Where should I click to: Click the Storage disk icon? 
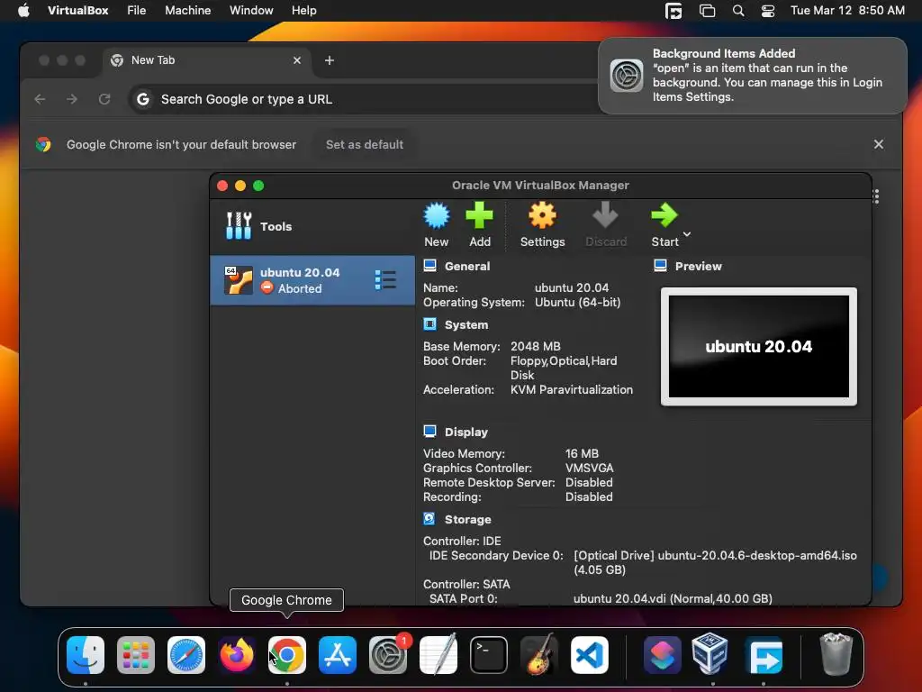[x=429, y=519]
